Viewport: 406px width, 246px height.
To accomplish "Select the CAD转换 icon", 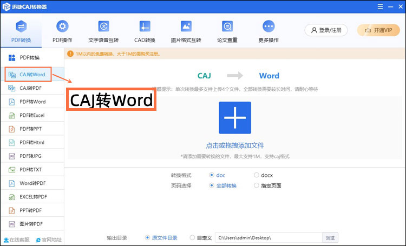I will point(145,26).
